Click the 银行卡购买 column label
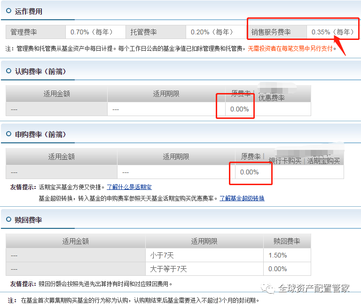The height and width of the screenshot is (304, 361). pyautogui.click(x=285, y=161)
